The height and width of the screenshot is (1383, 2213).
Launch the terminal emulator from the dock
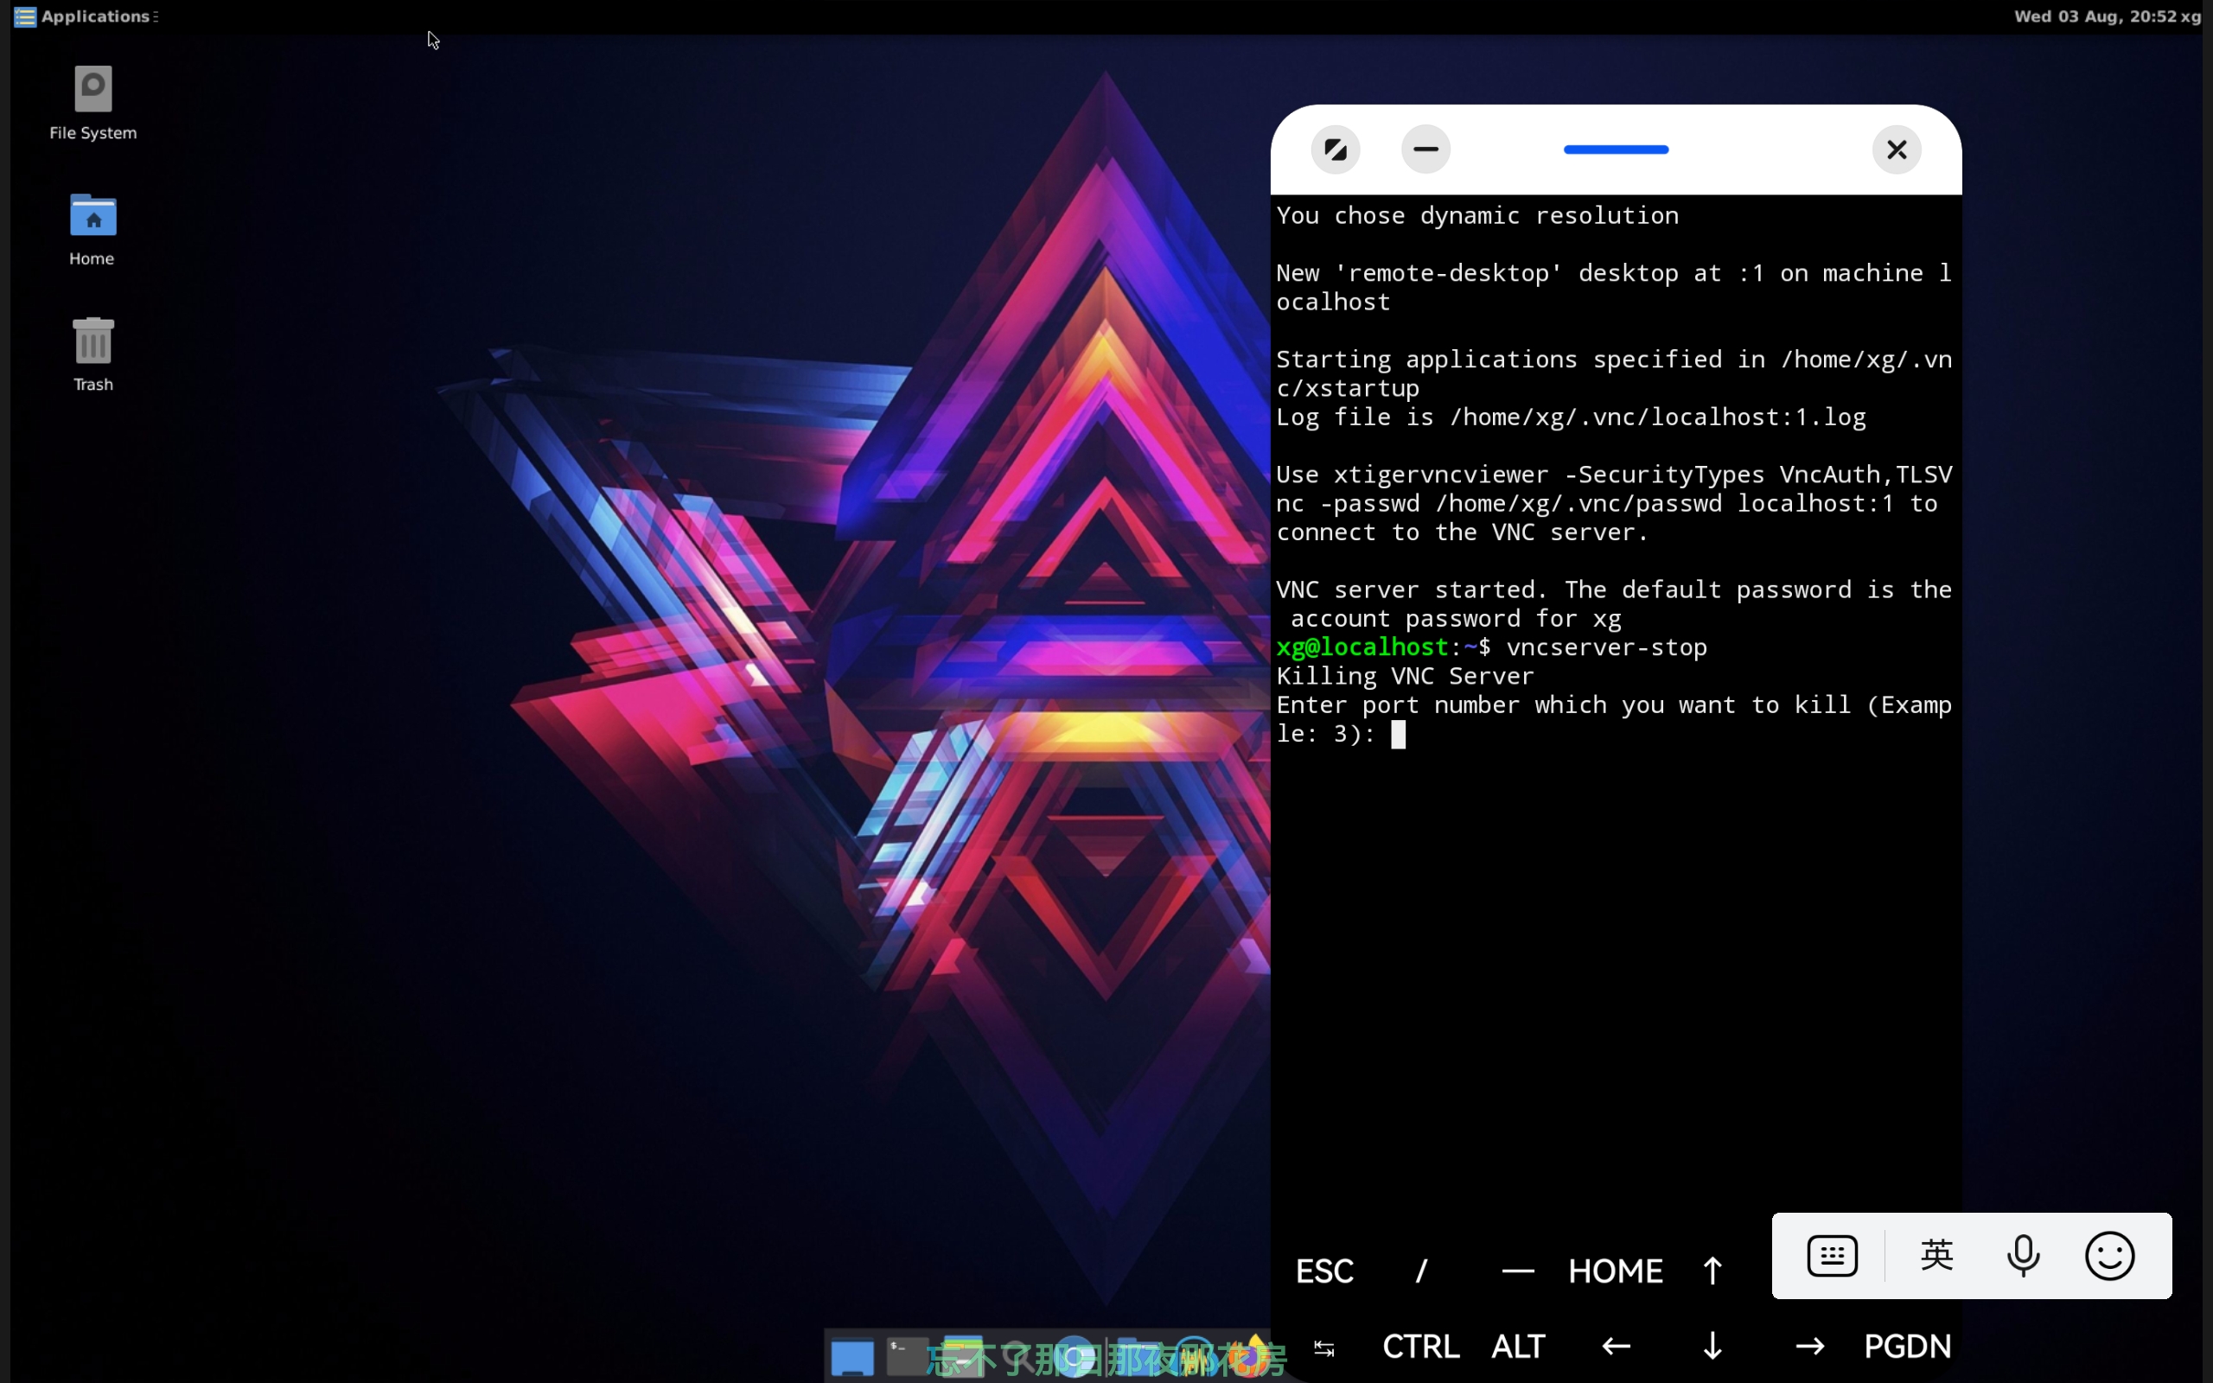point(907,1357)
